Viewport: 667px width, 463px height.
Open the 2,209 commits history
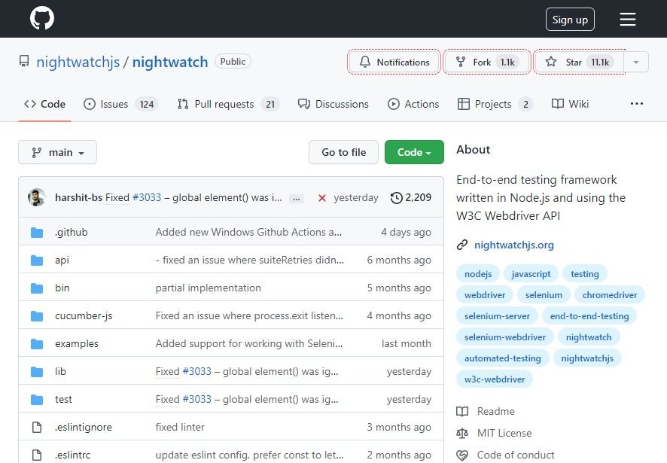click(411, 197)
